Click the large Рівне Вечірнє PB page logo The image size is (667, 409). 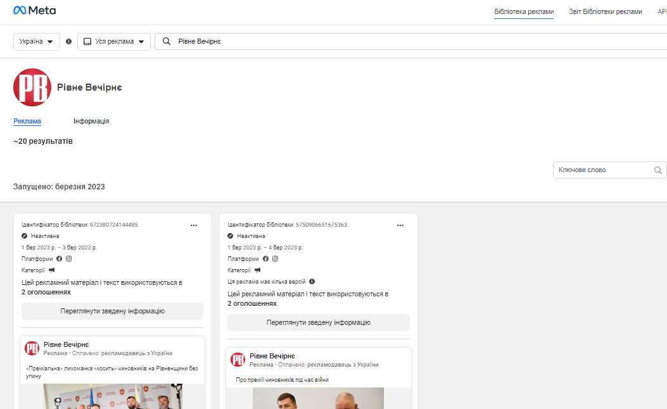click(x=32, y=87)
